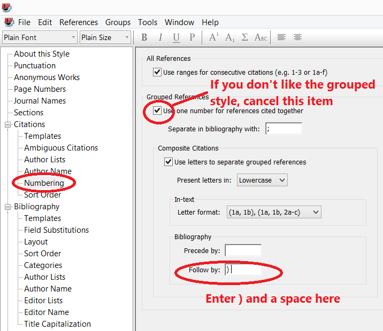Select Numbering under Citations
383x331 pixels.
44,183
